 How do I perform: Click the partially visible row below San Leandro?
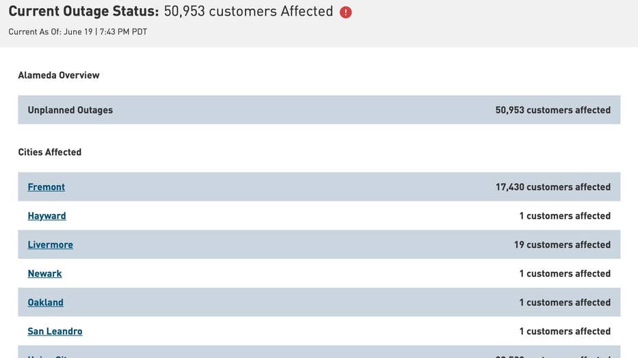tap(319, 352)
